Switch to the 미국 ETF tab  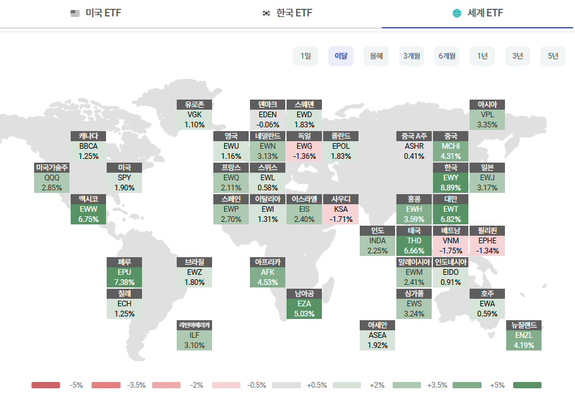coord(95,13)
